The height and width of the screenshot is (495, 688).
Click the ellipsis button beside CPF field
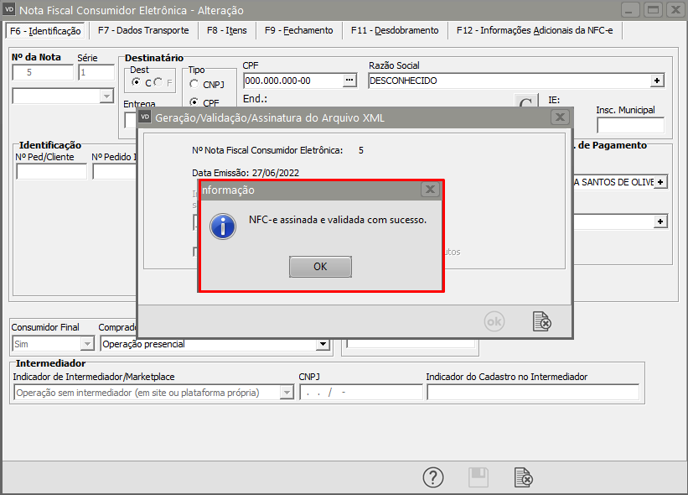(x=349, y=81)
